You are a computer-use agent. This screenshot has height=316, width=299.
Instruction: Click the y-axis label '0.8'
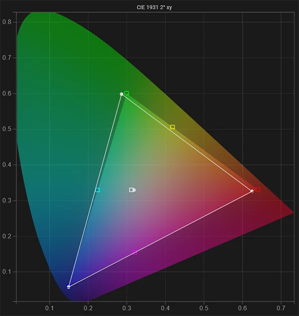[x=6, y=22]
